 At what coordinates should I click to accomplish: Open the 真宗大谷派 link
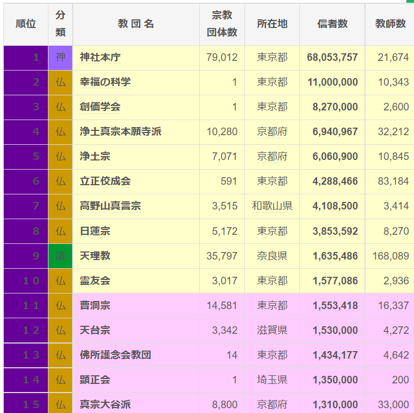pyautogui.click(x=105, y=404)
